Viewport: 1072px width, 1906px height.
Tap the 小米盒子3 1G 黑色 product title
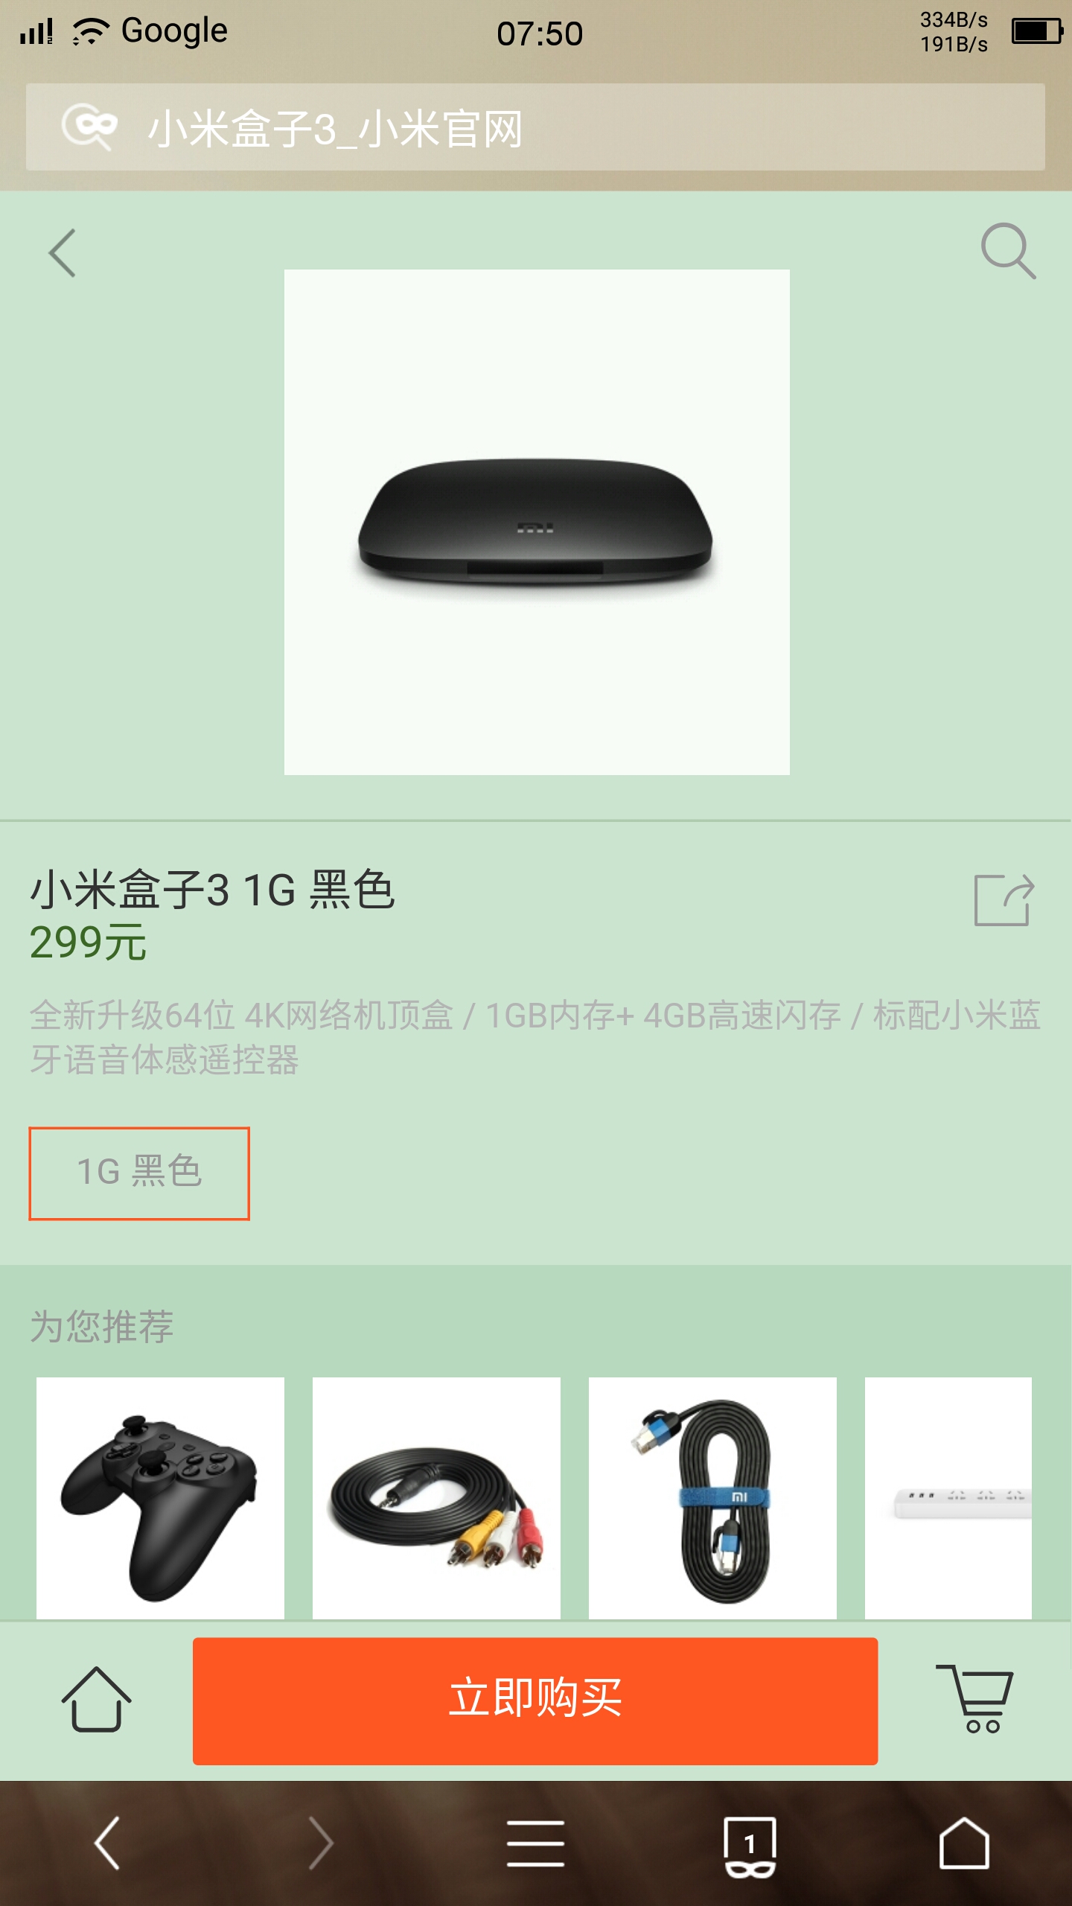tap(212, 889)
